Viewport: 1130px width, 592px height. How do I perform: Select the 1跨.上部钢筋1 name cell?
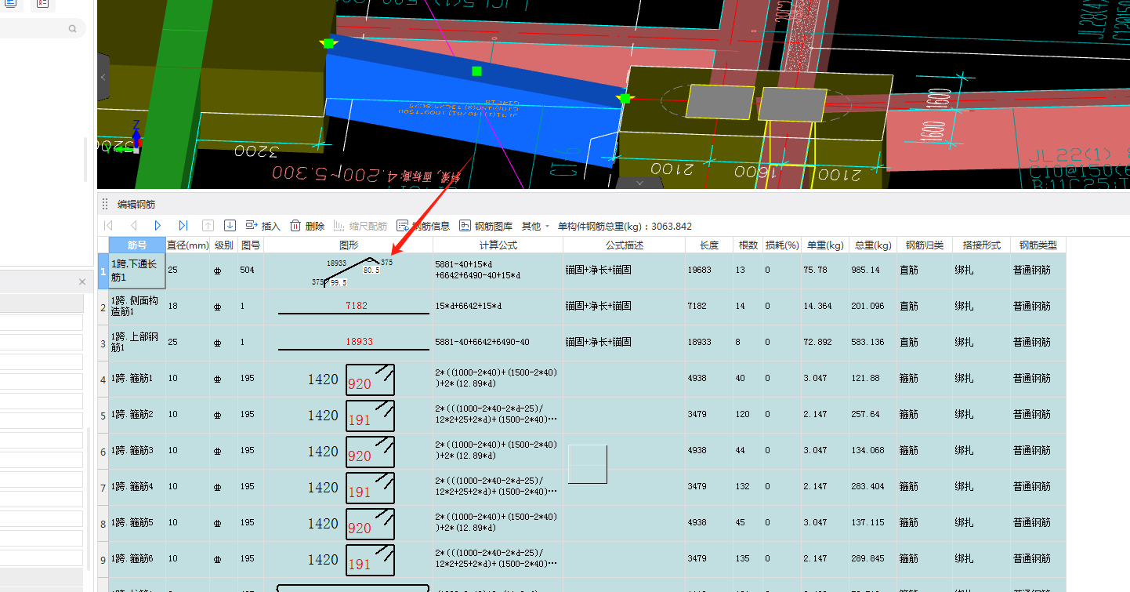coord(137,343)
